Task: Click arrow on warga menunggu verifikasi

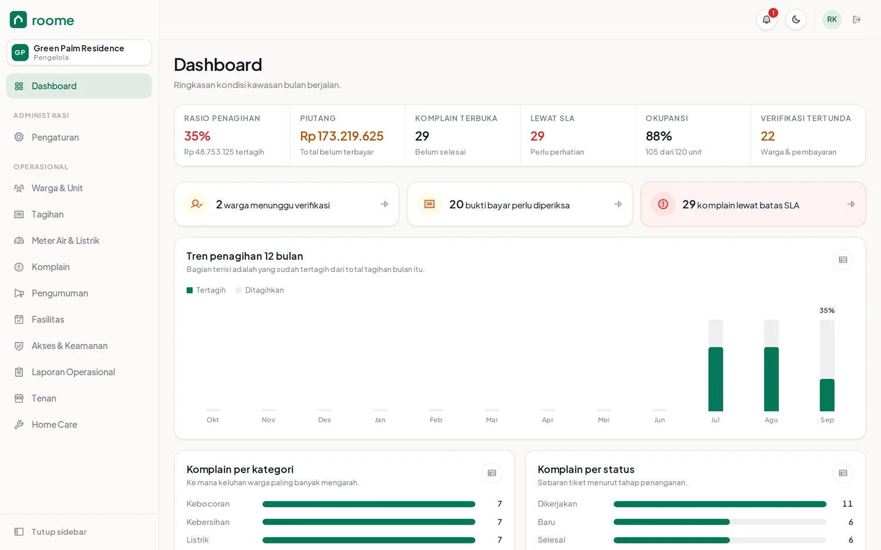Action: (x=384, y=204)
